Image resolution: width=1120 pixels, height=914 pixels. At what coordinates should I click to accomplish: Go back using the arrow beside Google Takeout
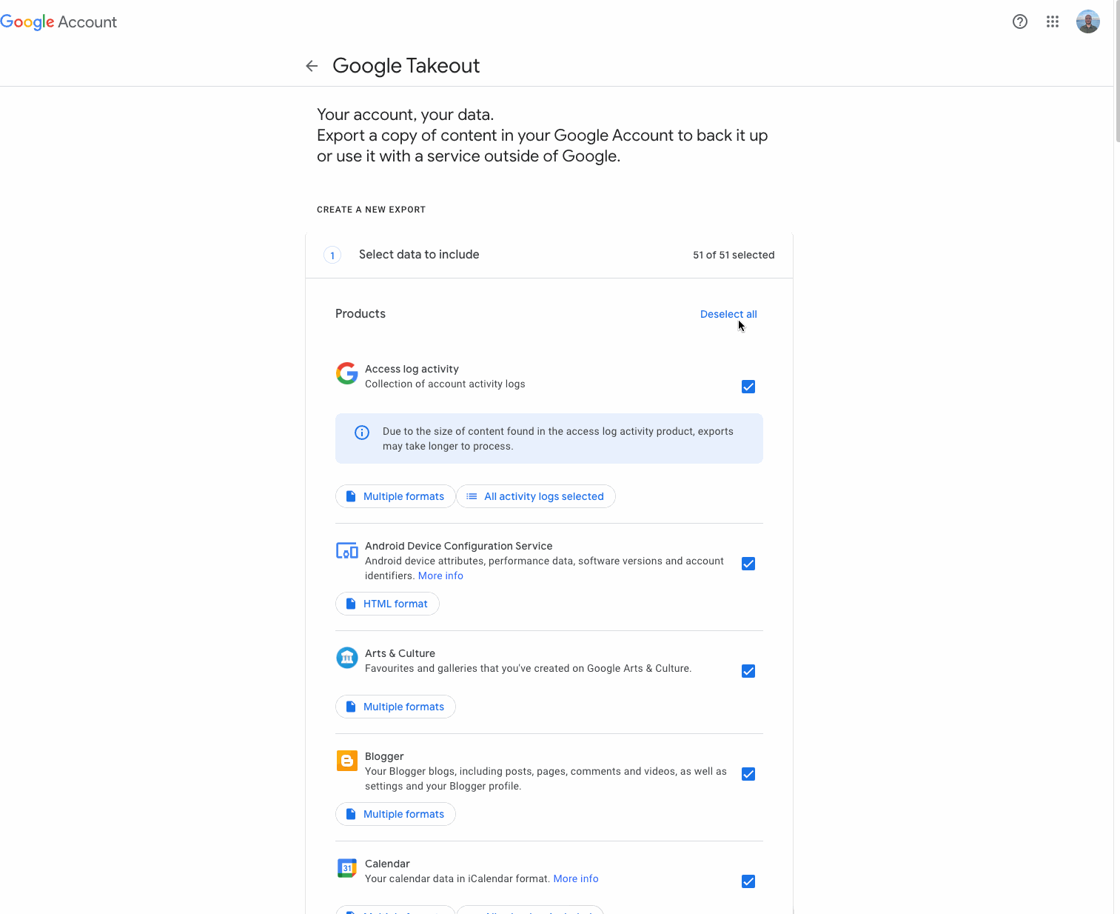coord(312,66)
